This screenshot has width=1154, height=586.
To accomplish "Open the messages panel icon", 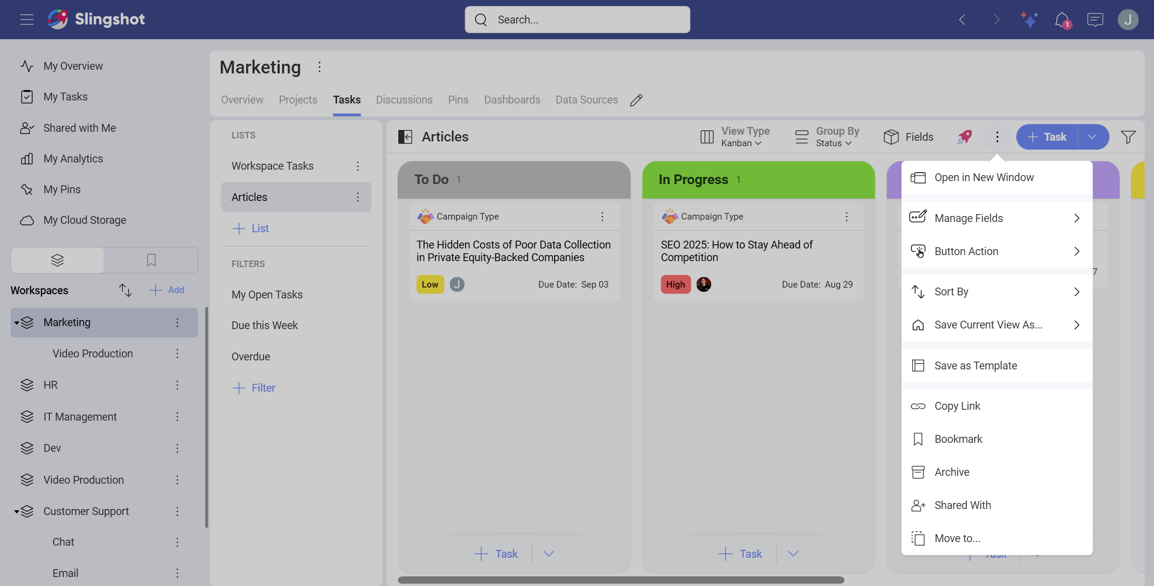I will 1095,19.
